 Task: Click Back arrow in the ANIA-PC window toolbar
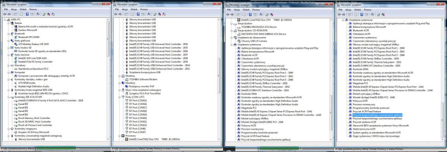pyautogui.click(x=4, y=14)
